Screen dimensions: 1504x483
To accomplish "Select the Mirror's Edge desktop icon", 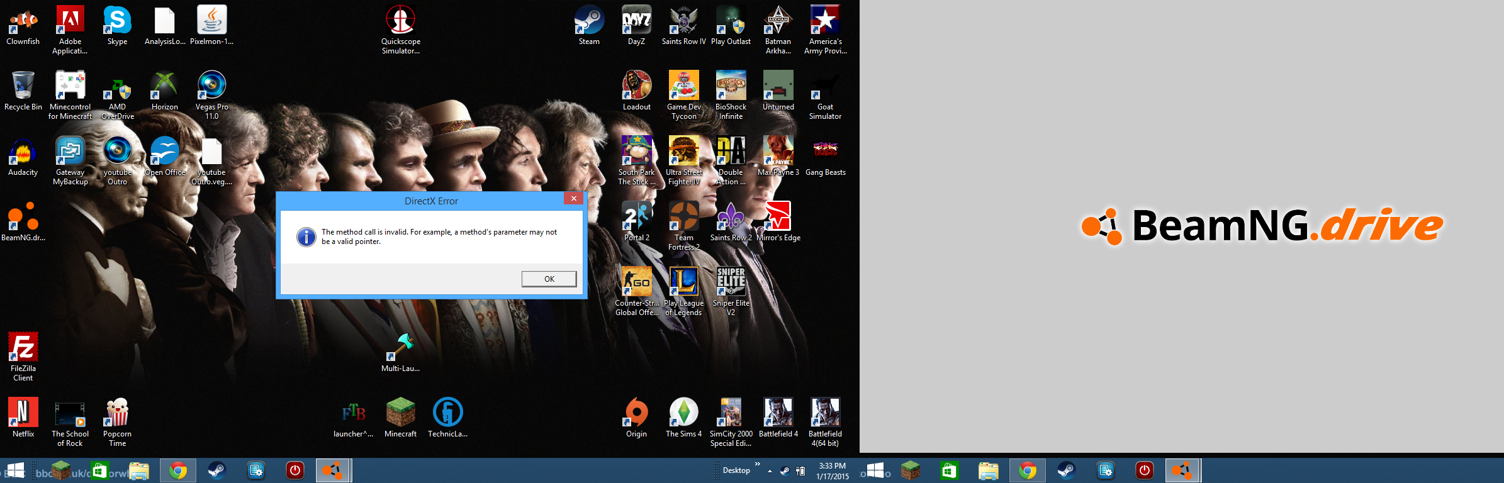I will pyautogui.click(x=778, y=222).
